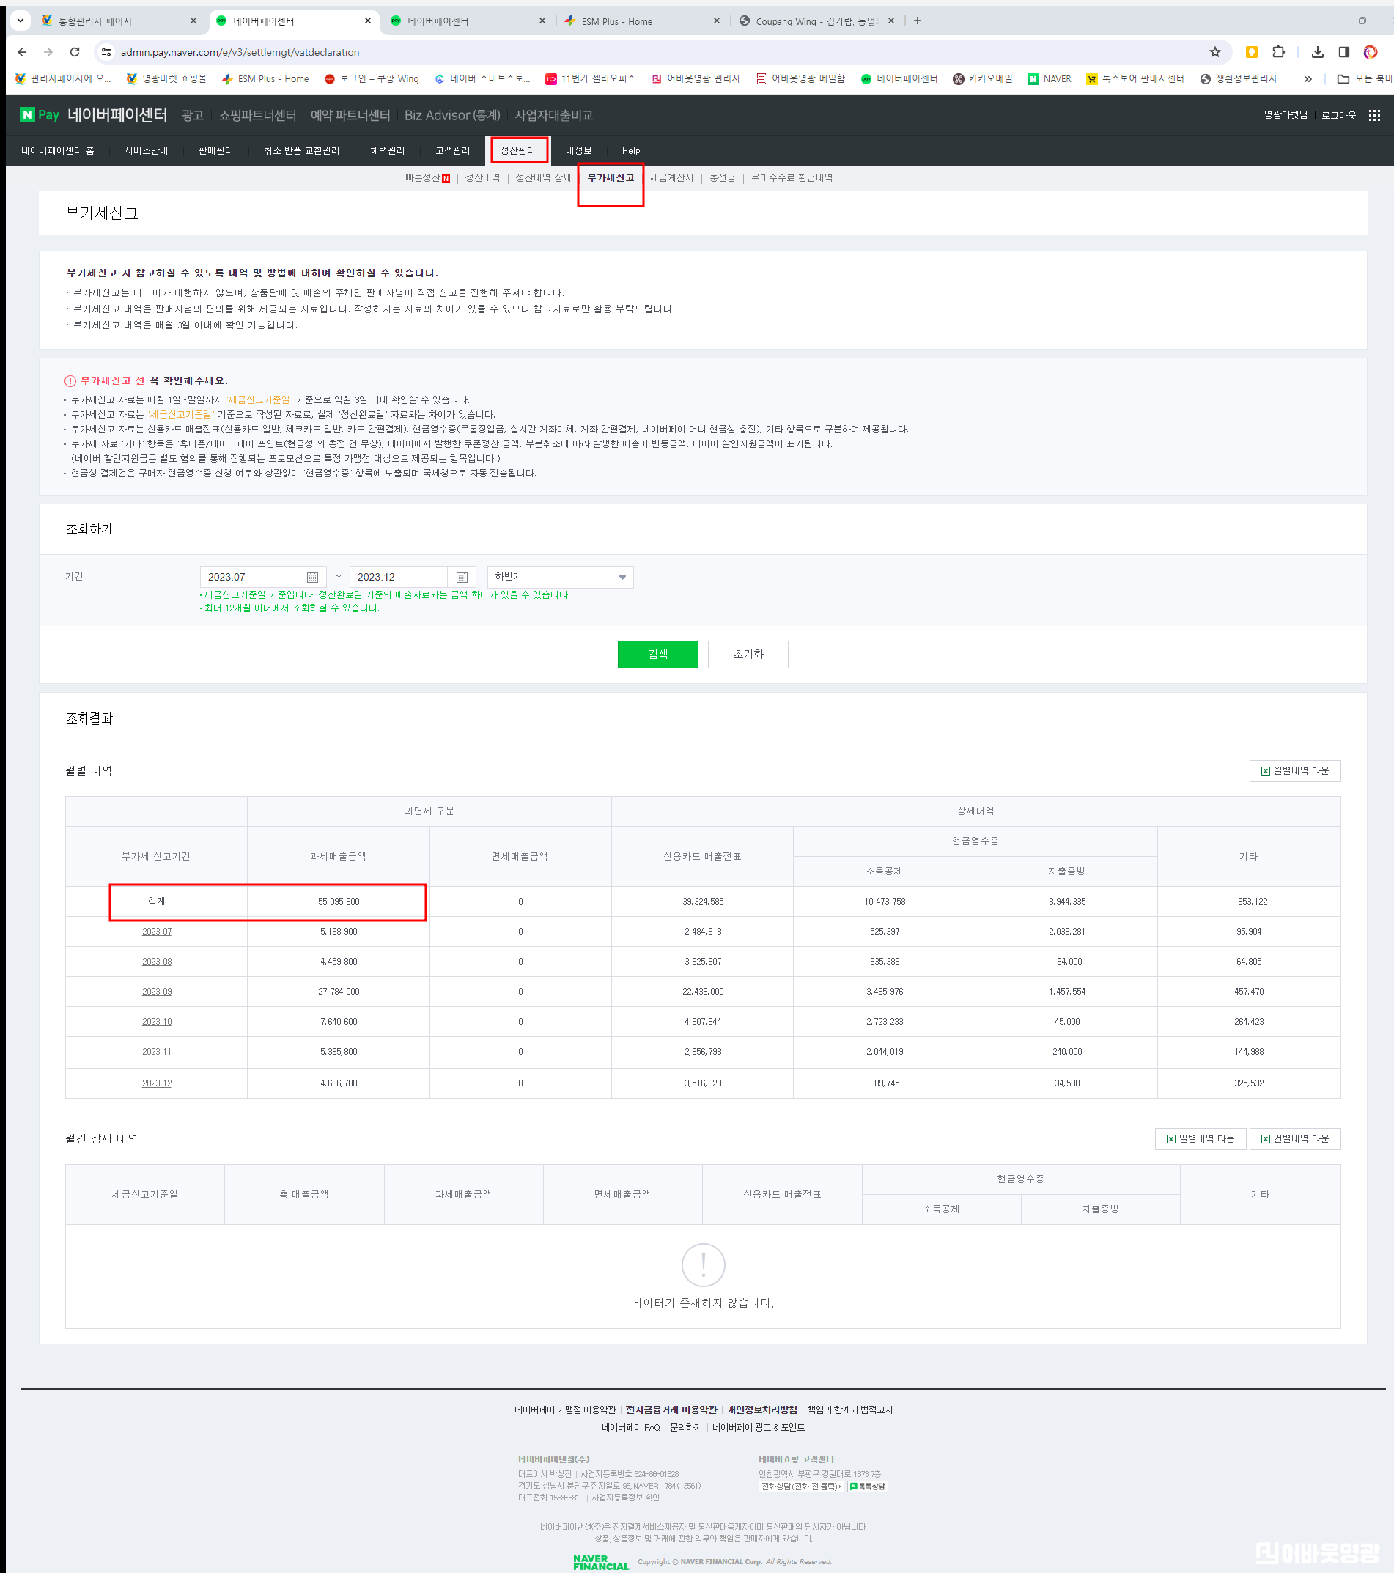Bookmark this page with the star icon
Image resolution: width=1394 pixels, height=1573 pixels.
1214,52
